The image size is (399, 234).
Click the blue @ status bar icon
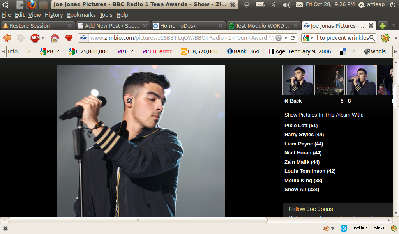coord(344,229)
